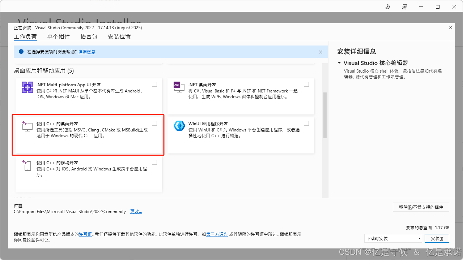Click the feedback icon in background title bar
463x260 pixels.
404,7
